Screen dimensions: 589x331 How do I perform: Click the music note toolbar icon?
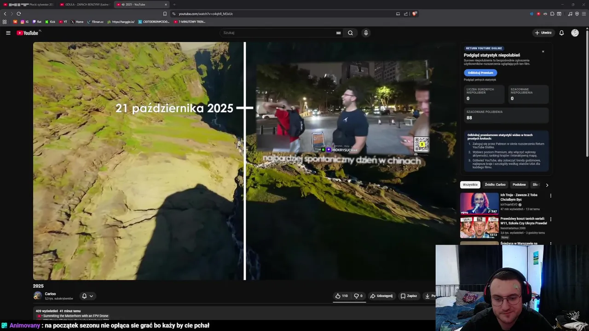pyautogui.click(x=570, y=14)
